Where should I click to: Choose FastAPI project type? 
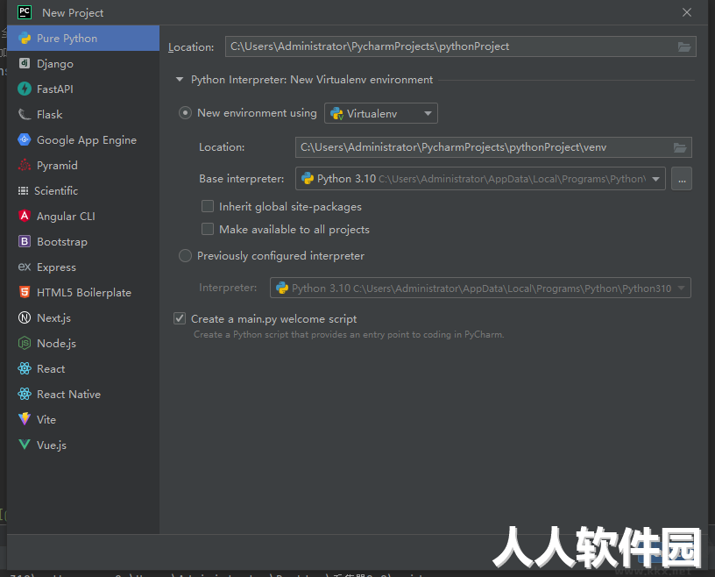click(83, 89)
